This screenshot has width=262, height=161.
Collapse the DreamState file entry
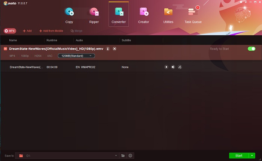(x=5, y=49)
